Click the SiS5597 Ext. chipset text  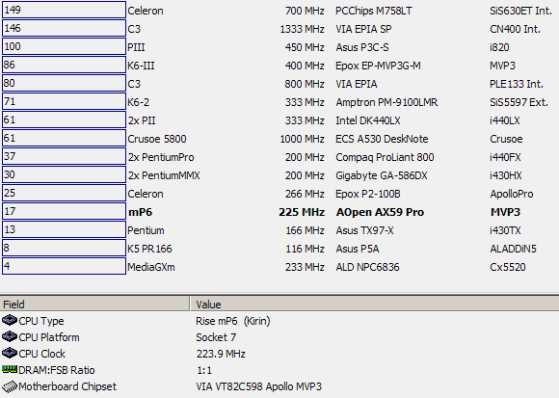click(519, 102)
